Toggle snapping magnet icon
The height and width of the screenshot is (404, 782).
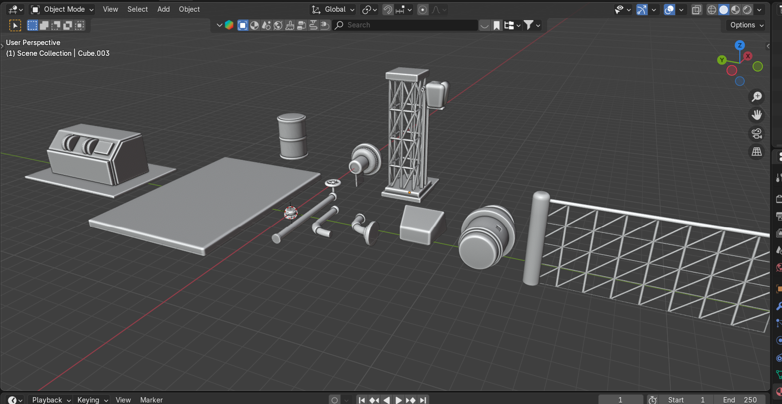point(388,9)
